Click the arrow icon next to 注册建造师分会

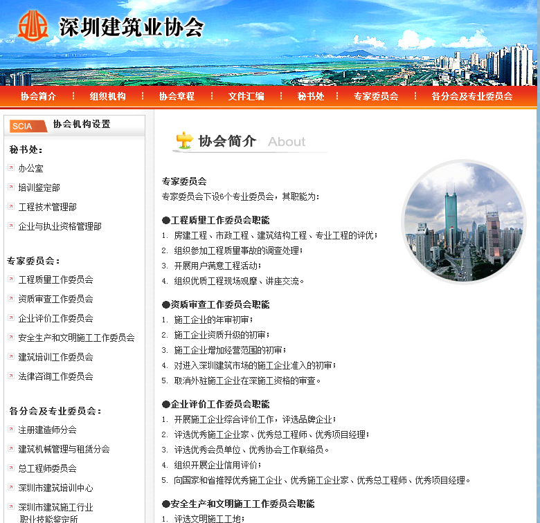coord(11,429)
